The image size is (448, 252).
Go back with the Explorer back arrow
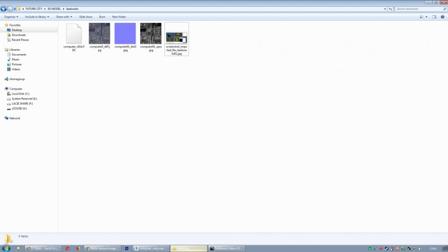(x=4, y=9)
